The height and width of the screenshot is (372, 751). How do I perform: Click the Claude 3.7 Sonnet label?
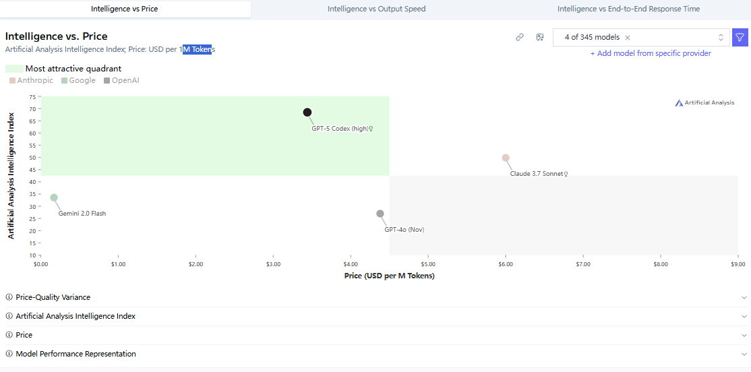coord(537,174)
